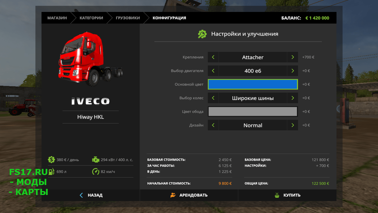Click the +700 € attachment price

tap(308, 57)
